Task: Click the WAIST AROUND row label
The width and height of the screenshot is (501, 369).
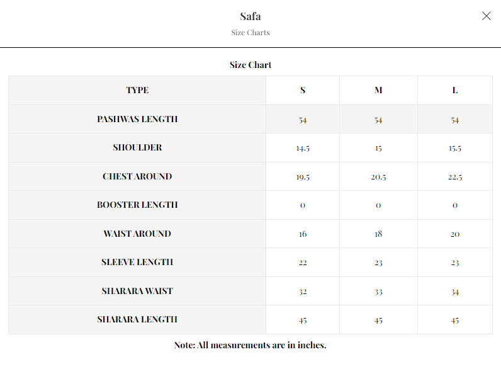Action: (137, 234)
